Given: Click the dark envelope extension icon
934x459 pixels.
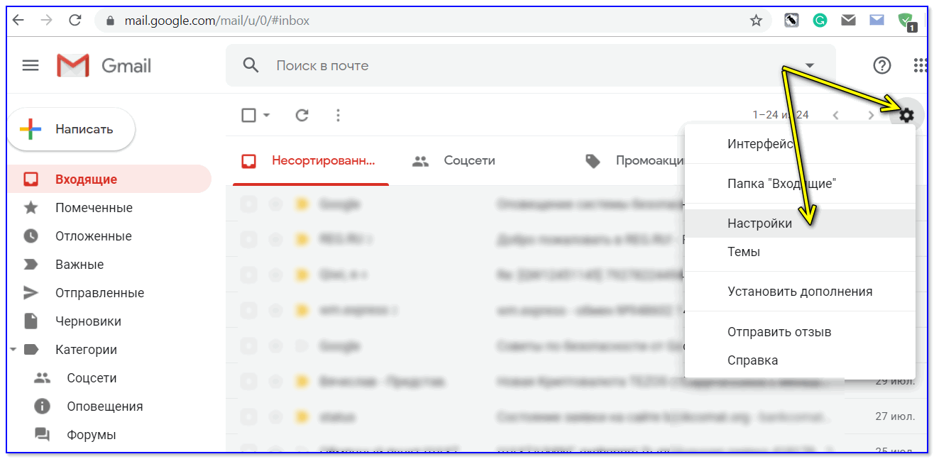Looking at the screenshot, I should (848, 21).
